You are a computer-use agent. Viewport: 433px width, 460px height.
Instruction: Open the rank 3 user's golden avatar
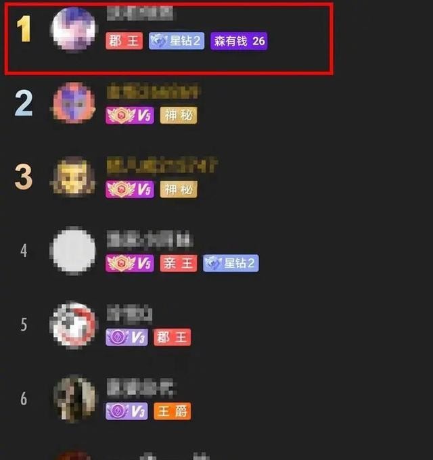coord(73,177)
